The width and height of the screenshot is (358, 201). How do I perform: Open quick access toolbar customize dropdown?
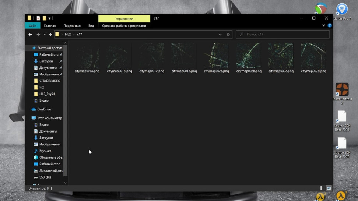click(49, 18)
